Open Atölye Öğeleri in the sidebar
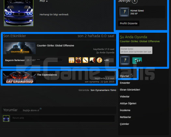Image resolution: width=171 pixels, height=137 pixels. pos(128,103)
